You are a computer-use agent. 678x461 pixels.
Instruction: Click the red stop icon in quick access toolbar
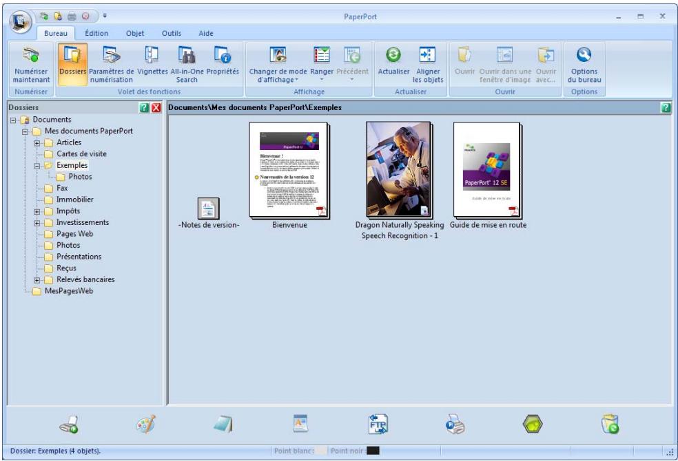pos(85,17)
